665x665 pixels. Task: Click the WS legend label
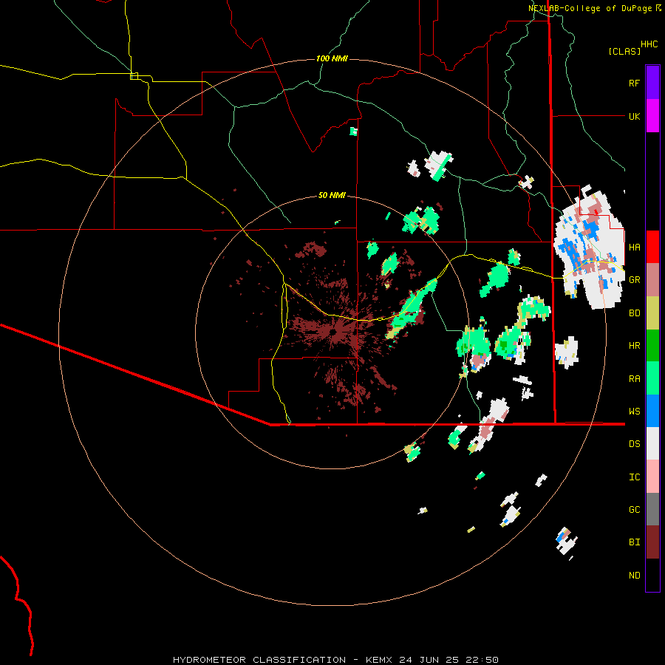(634, 411)
